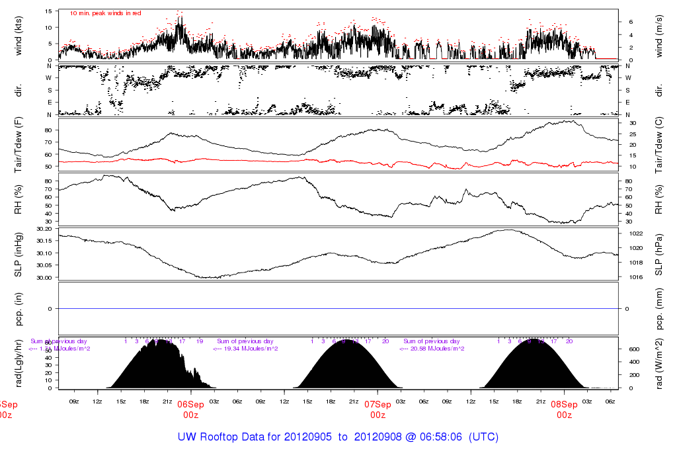The image size is (677, 463).
Task: Click the '30.15' pressure axis value
Action: coord(44,241)
